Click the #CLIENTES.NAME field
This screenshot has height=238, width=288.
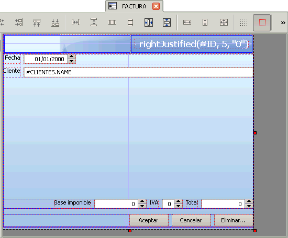(x=138, y=72)
